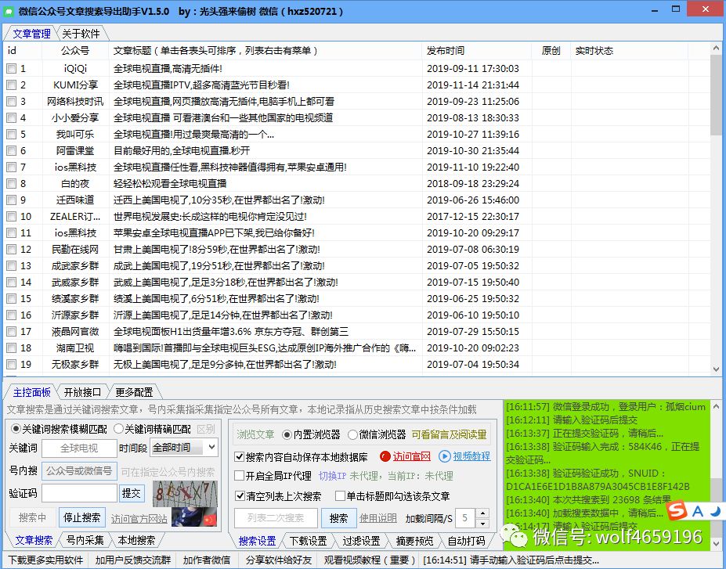Click 分享软件给好友 in status bar
Image resolution: width=726 pixels, height=569 pixels.
(x=279, y=560)
